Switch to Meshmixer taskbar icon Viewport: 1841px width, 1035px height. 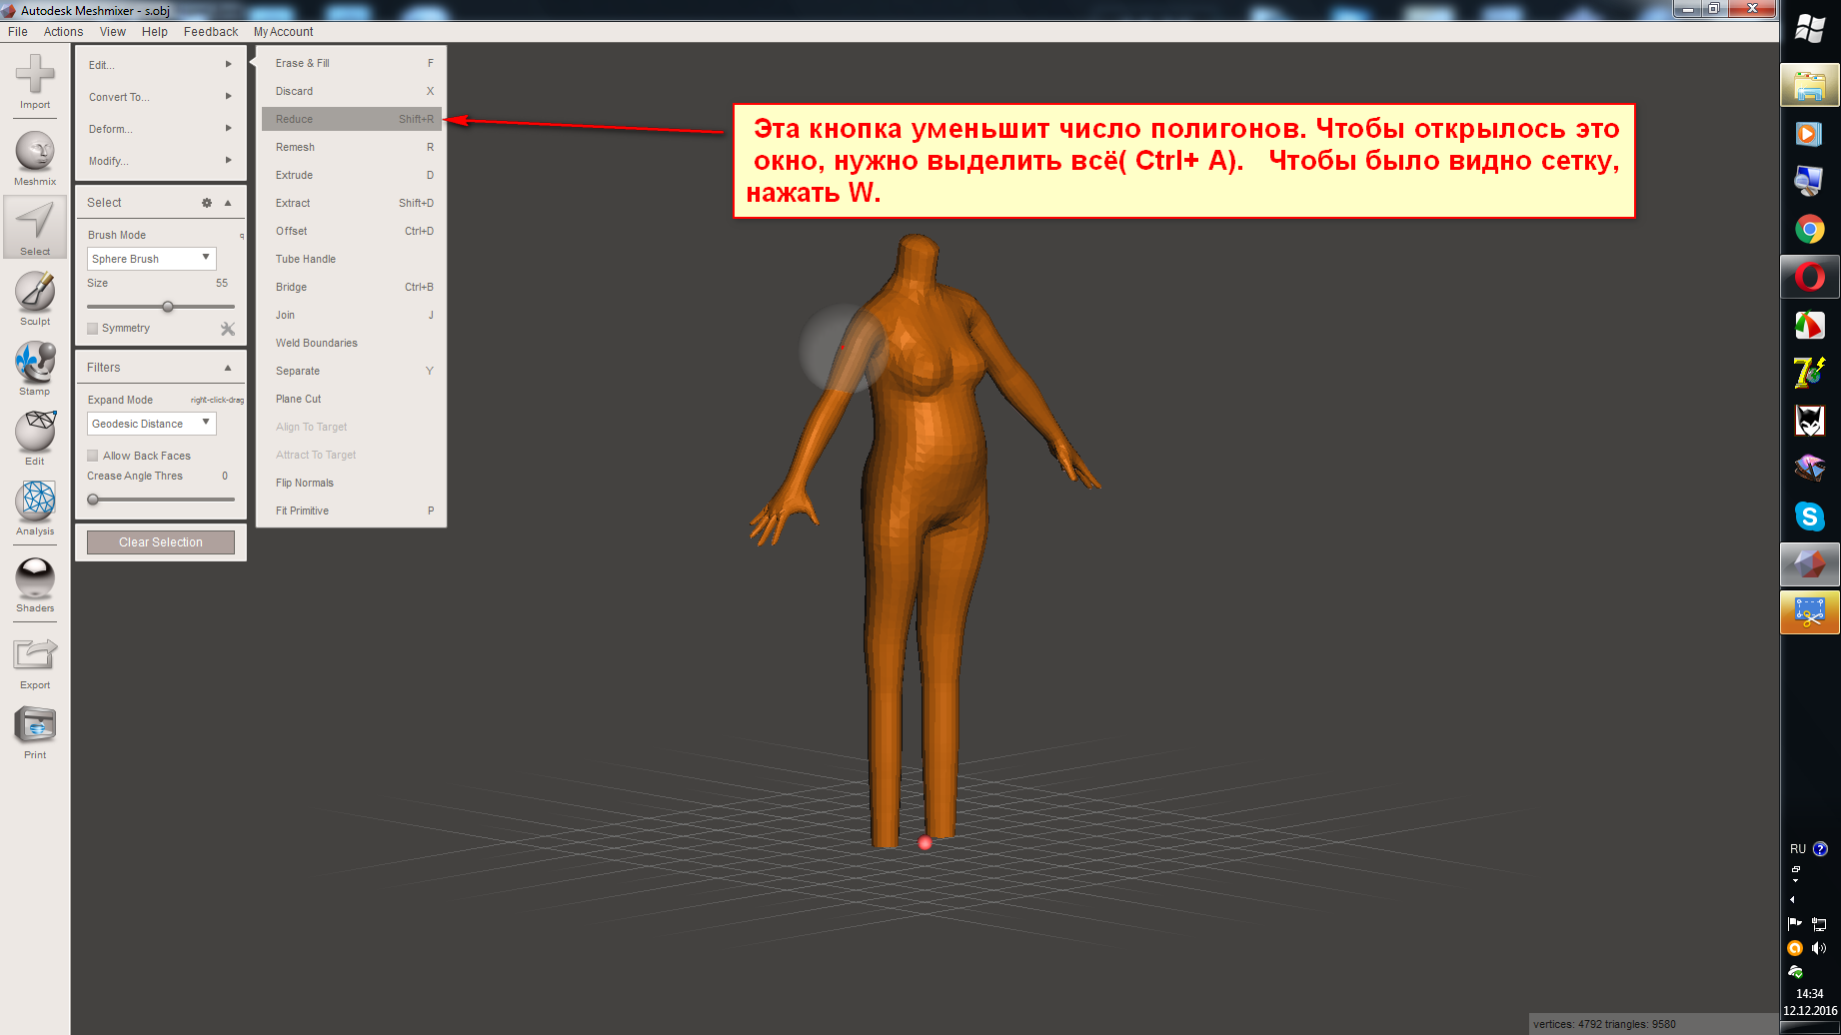tap(1810, 564)
